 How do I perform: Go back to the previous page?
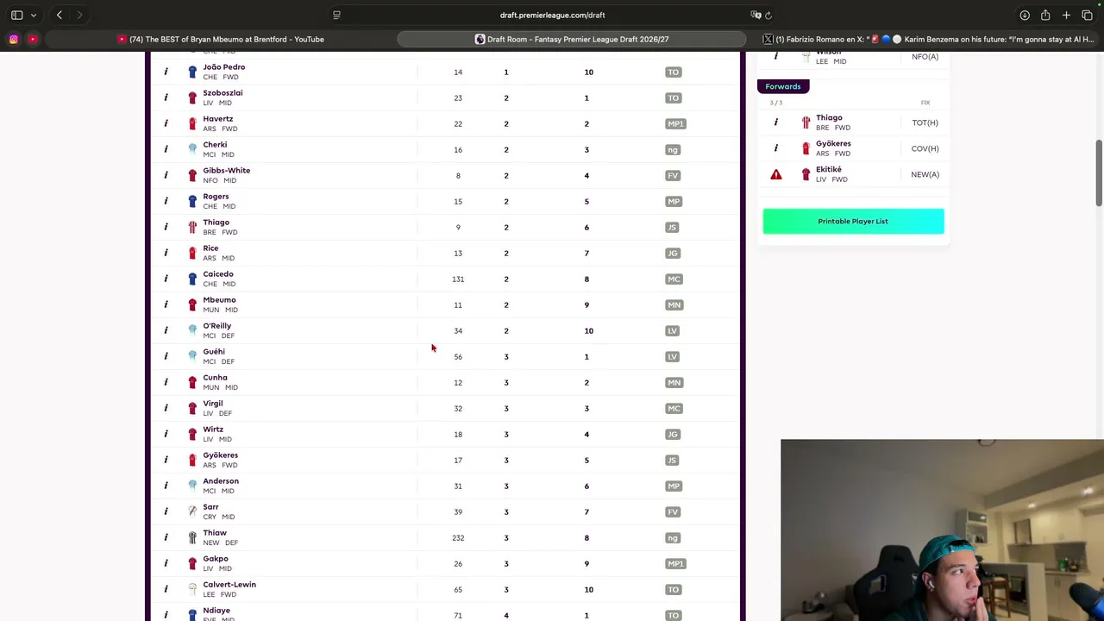(59, 15)
